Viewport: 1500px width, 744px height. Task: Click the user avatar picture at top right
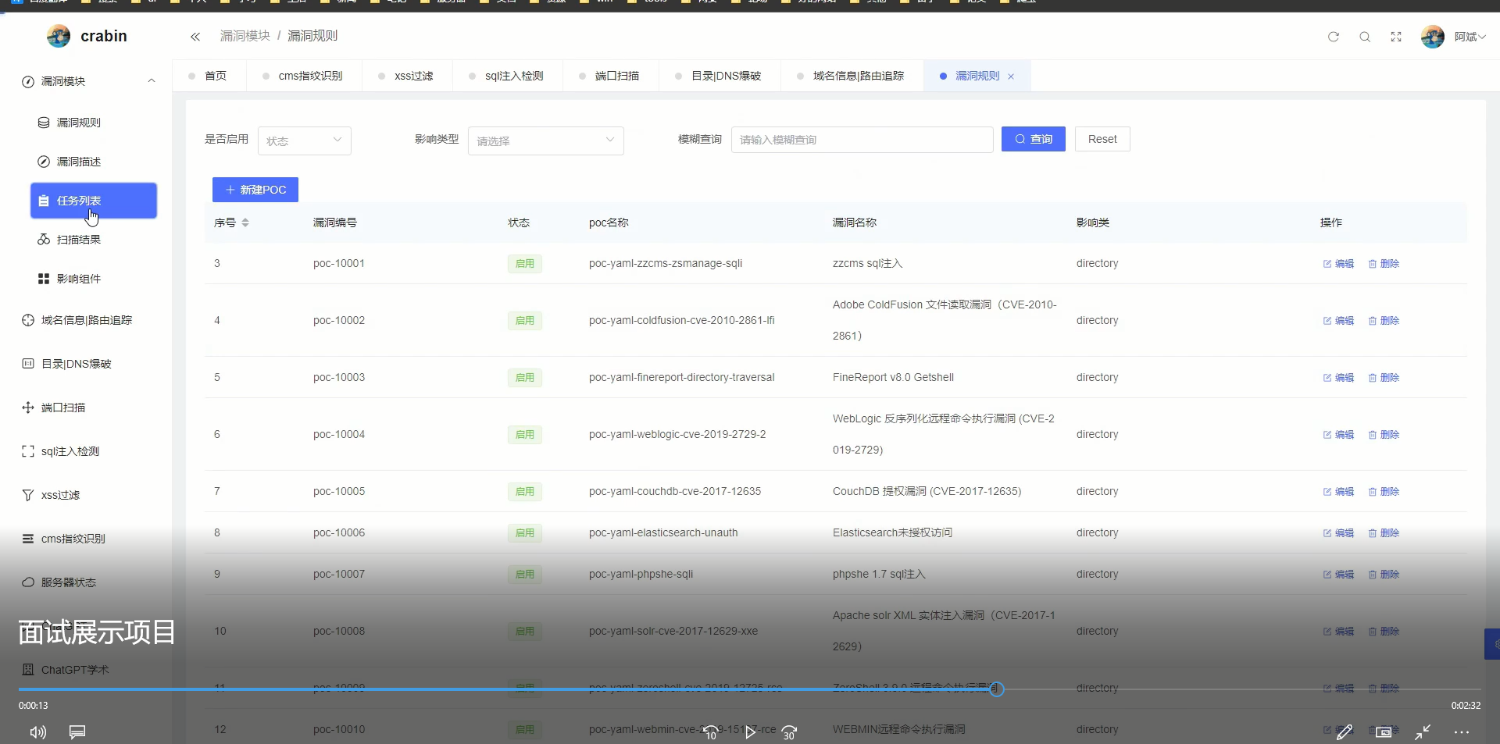1433,37
